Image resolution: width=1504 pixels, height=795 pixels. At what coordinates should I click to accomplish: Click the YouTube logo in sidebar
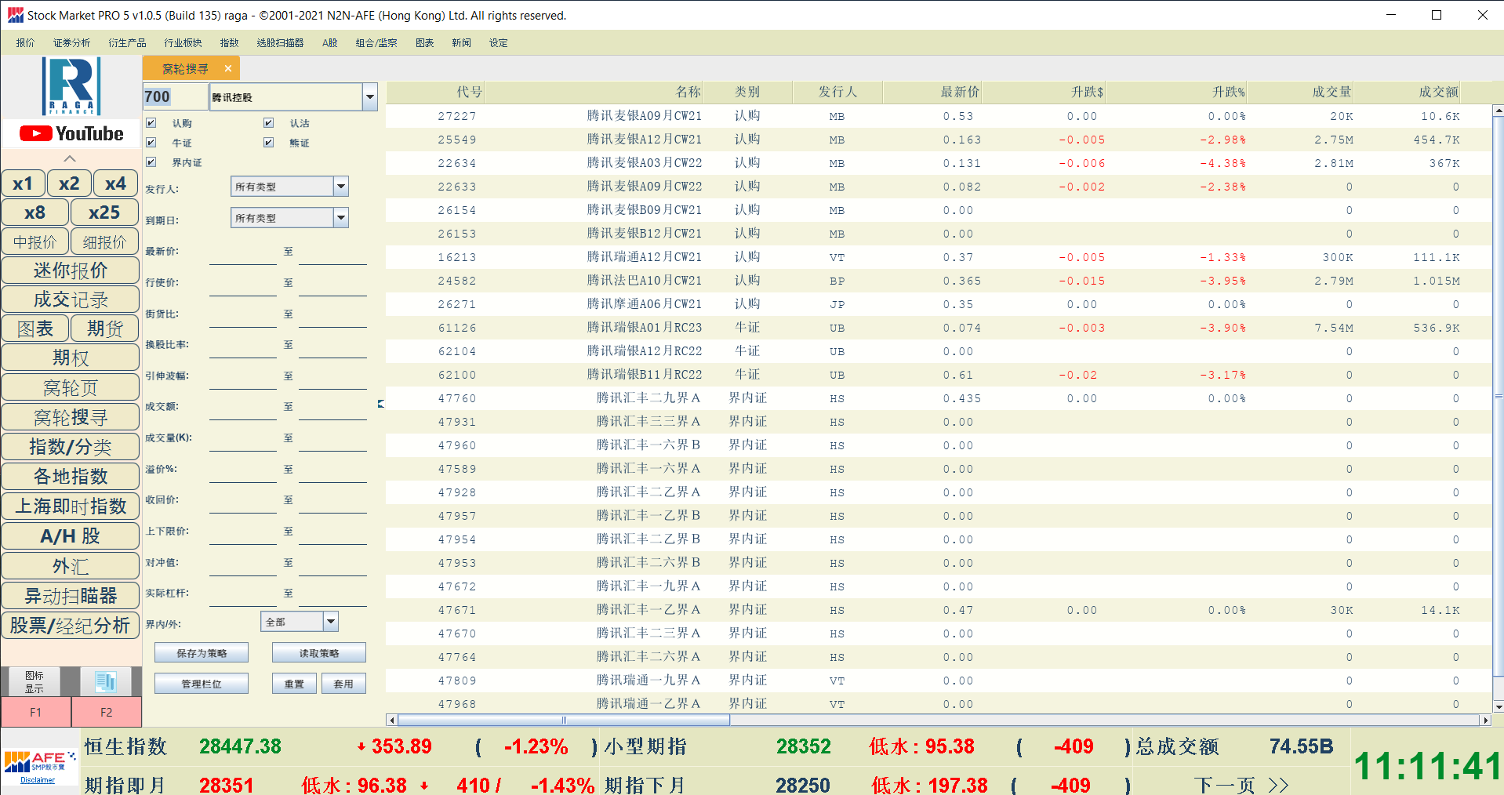(x=71, y=134)
